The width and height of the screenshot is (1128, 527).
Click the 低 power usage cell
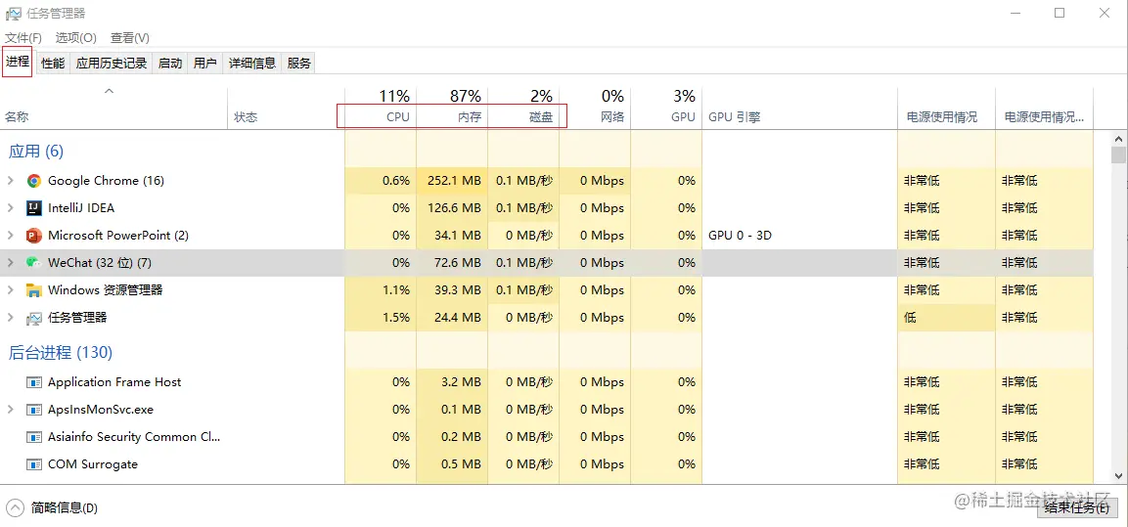[947, 317]
